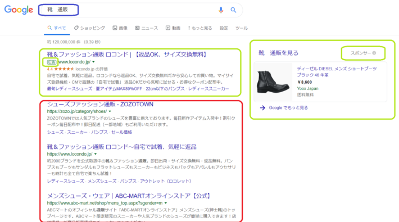Select the すべて tab
Screen dimensions: 399x222
tap(57, 28)
